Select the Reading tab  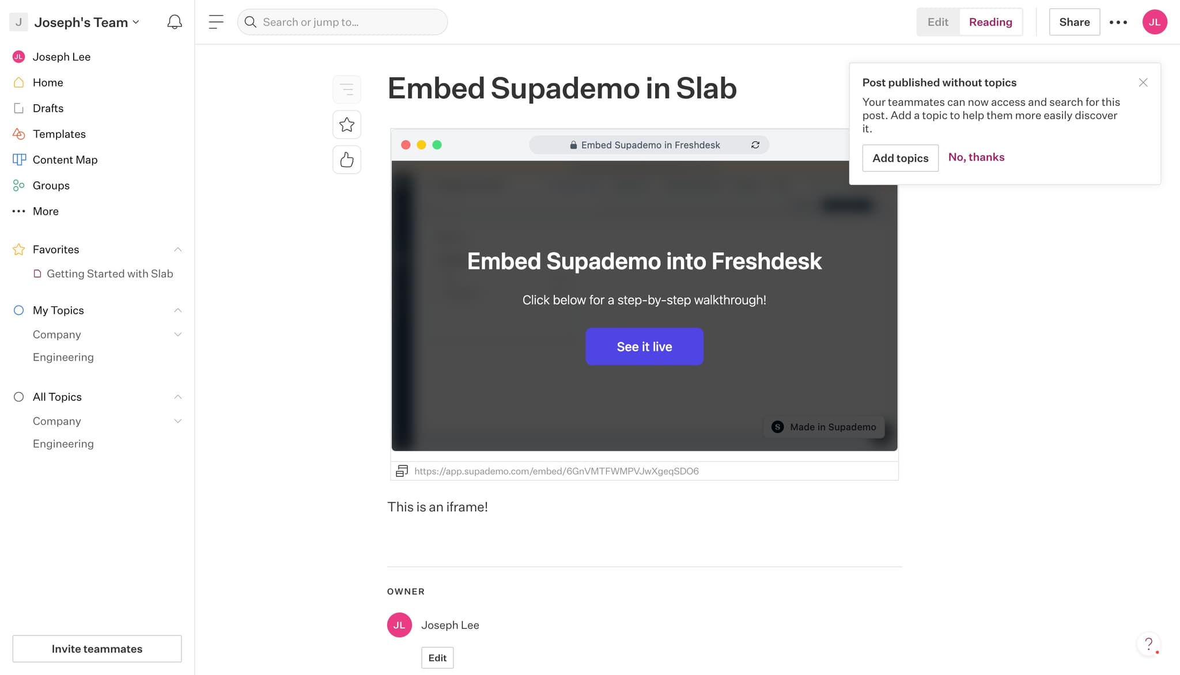click(990, 22)
